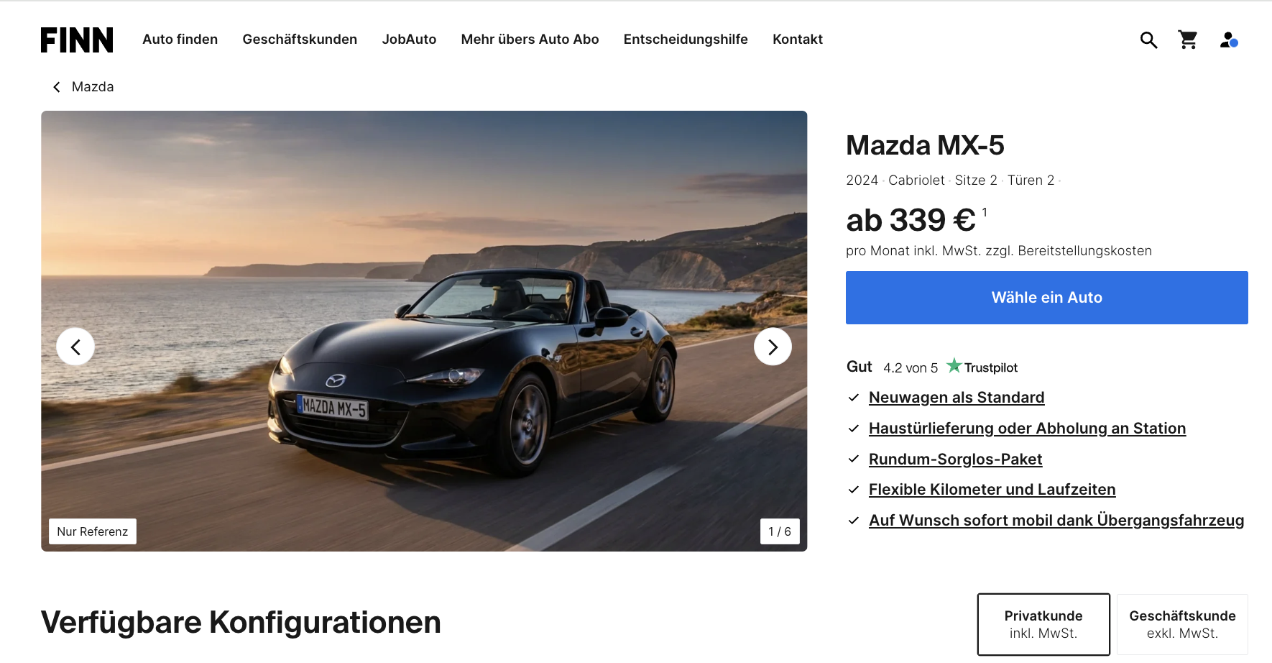
Task: Open the Geschäftskunden menu item
Action: tap(300, 40)
